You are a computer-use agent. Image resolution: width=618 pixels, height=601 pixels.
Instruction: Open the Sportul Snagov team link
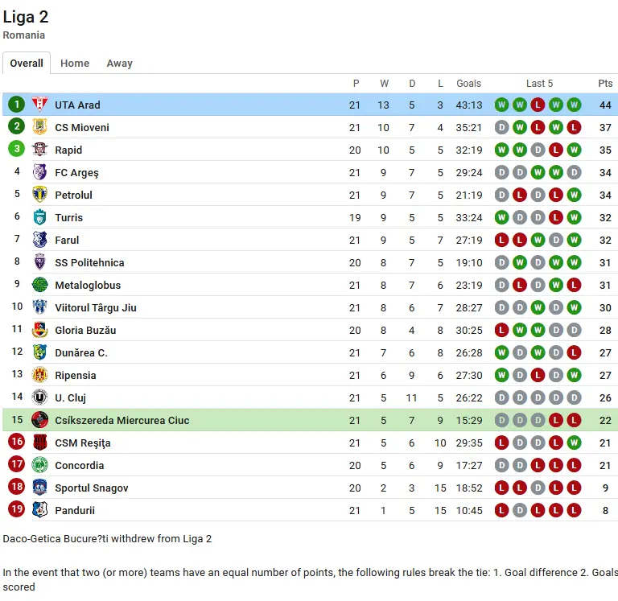pyautogui.click(x=92, y=488)
